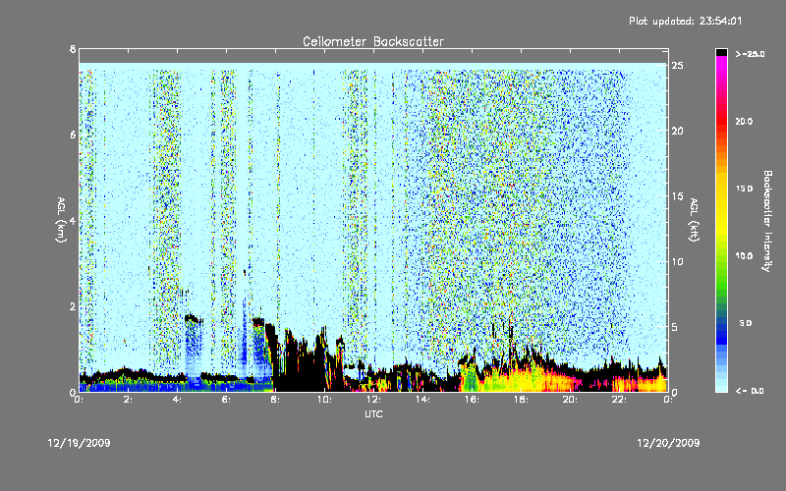The image size is (786, 491).
Task: Select the "Backscatter Intensity" colorbar label
Action: point(767,221)
